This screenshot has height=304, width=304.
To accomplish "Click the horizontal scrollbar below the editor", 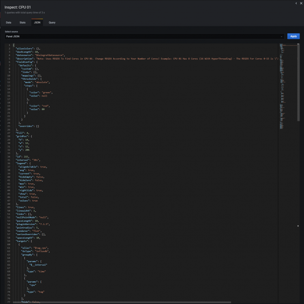I will [122, 302].
